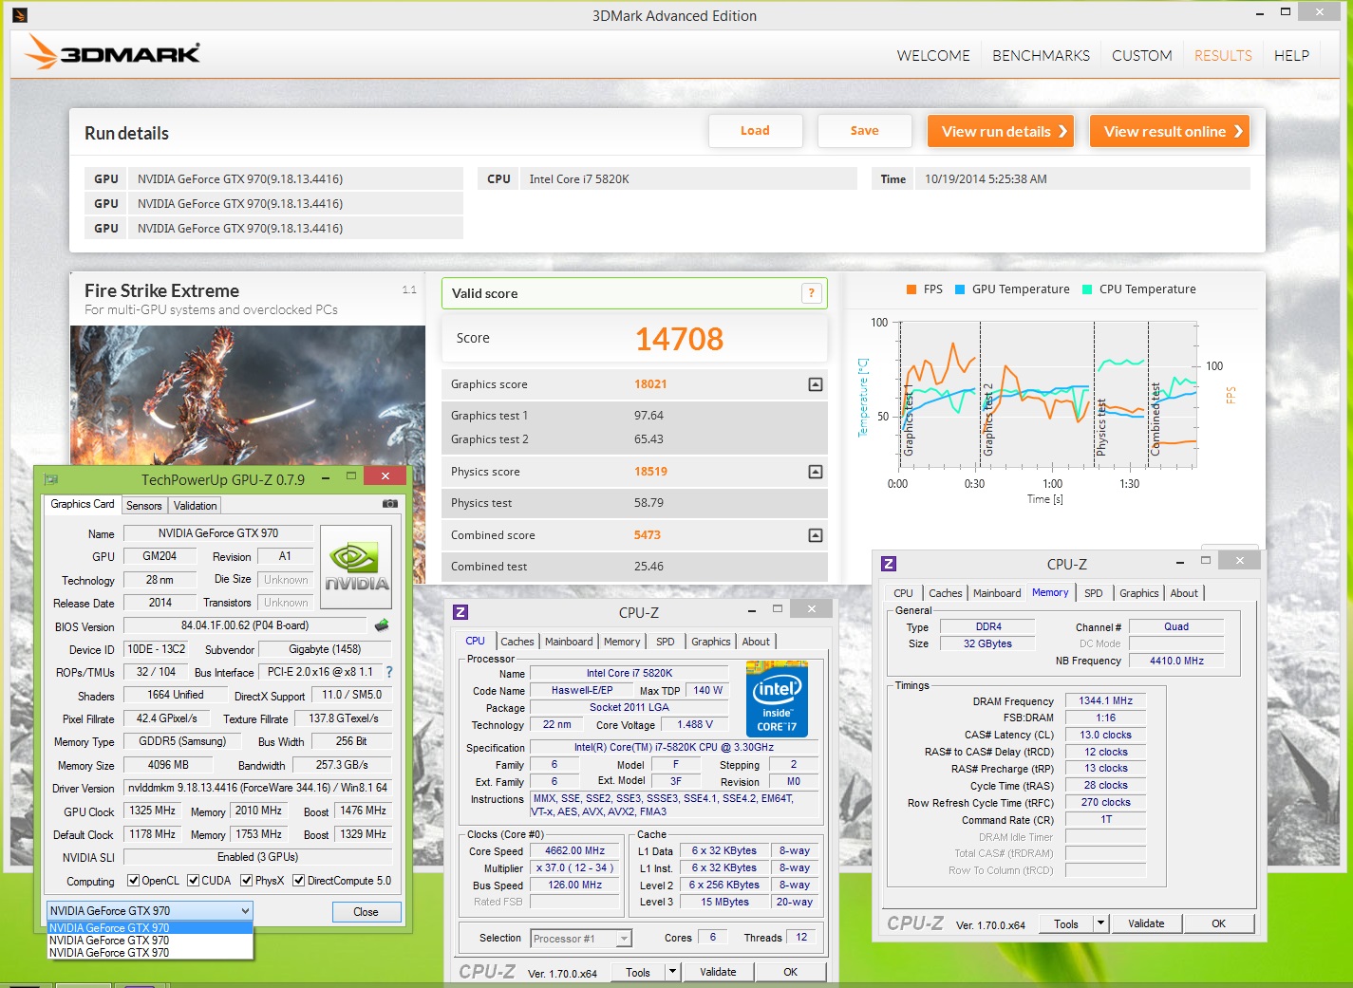Open the GPU selection dropdown in GPU-Z
The height and width of the screenshot is (988, 1353).
[149, 911]
